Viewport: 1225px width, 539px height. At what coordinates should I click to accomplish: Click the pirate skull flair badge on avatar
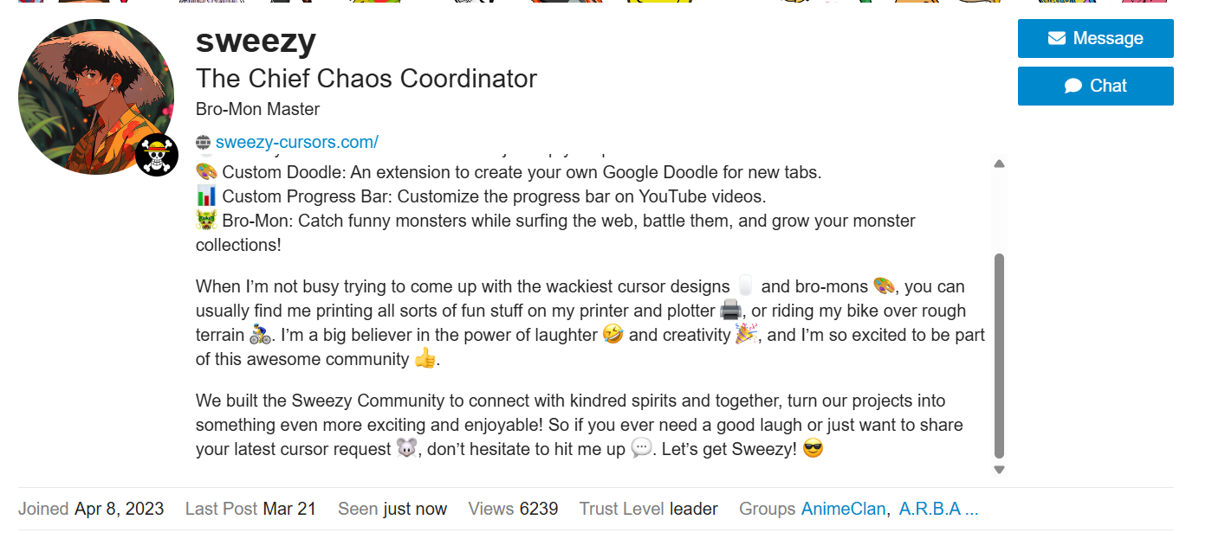tap(157, 157)
